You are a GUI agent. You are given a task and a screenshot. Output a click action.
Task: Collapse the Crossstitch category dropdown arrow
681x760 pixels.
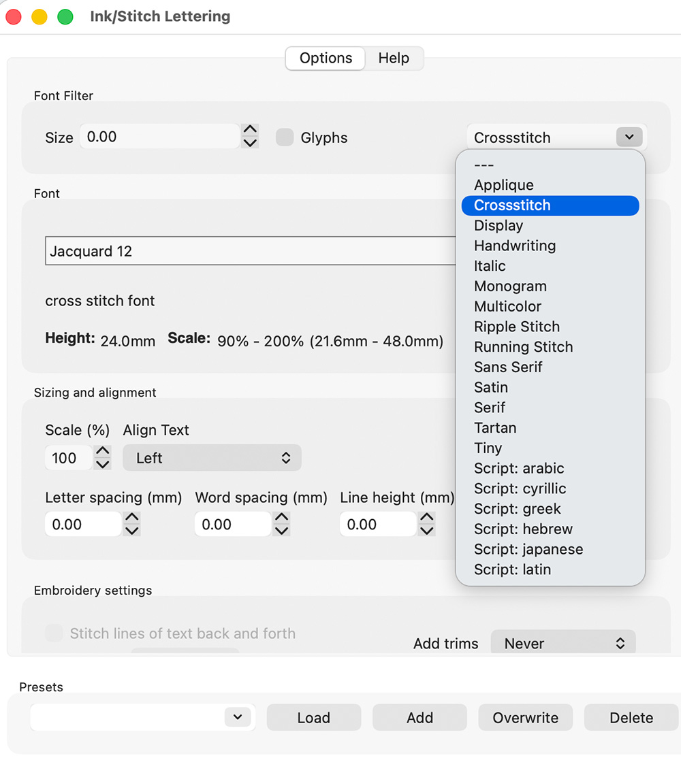(629, 137)
